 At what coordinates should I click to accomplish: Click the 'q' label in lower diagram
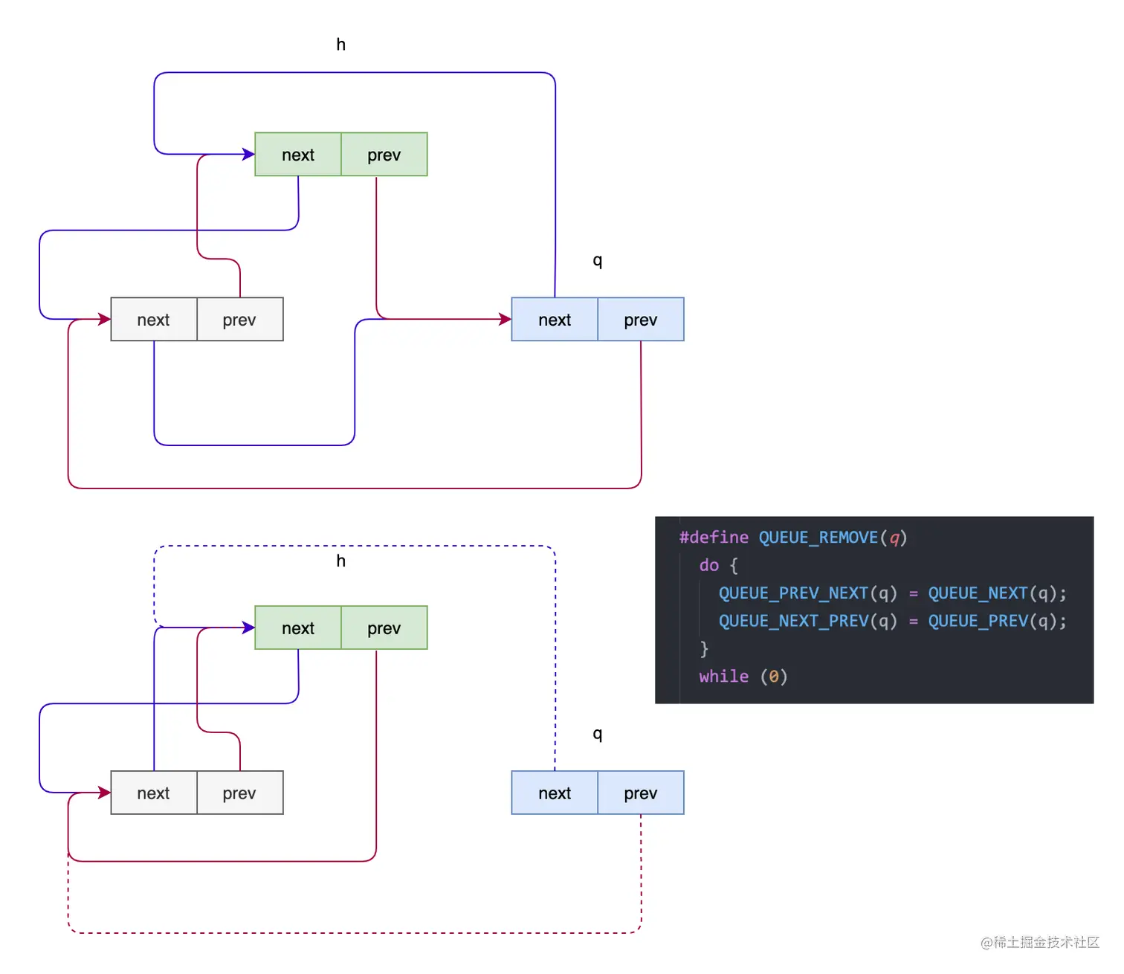[x=597, y=735]
